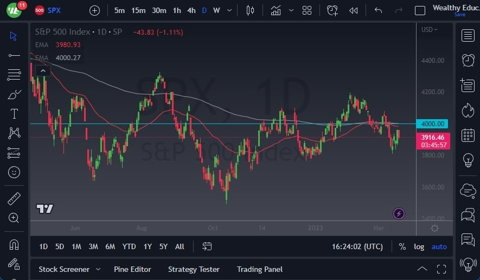Open the USD currency dropdown
This screenshot has height=280, width=480.
(x=429, y=30)
